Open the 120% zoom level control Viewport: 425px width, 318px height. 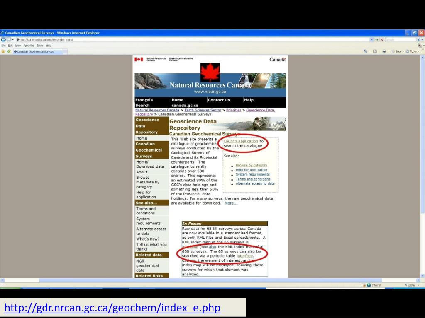(x=413, y=285)
